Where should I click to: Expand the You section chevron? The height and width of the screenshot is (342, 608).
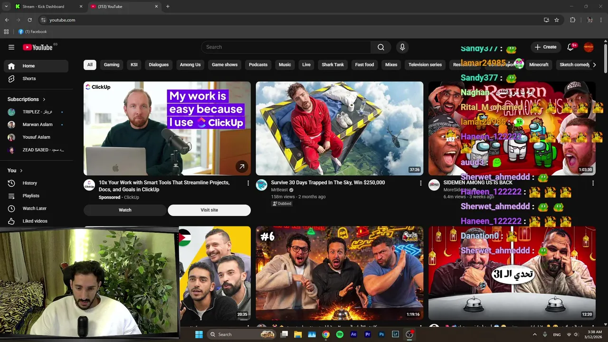pos(21,171)
